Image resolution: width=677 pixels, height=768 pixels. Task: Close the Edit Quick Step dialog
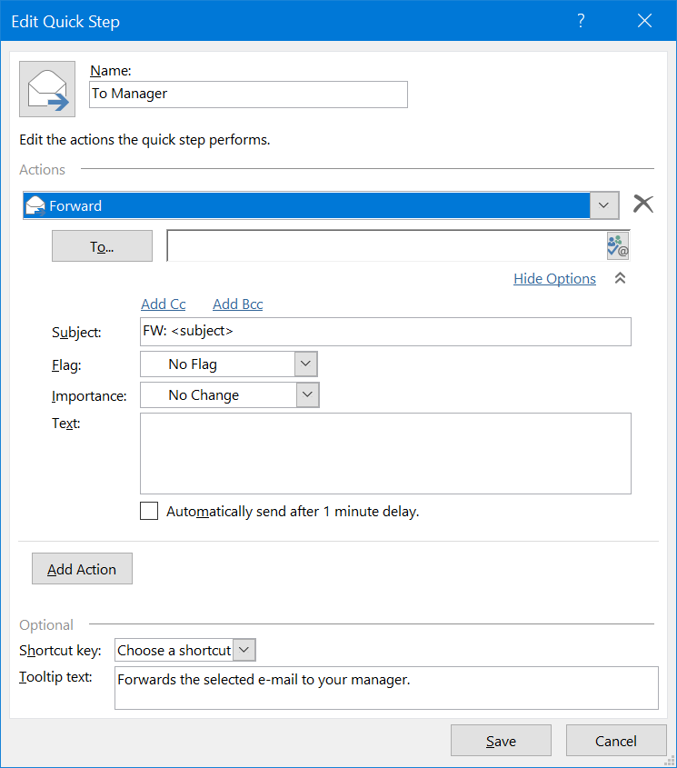[644, 21]
